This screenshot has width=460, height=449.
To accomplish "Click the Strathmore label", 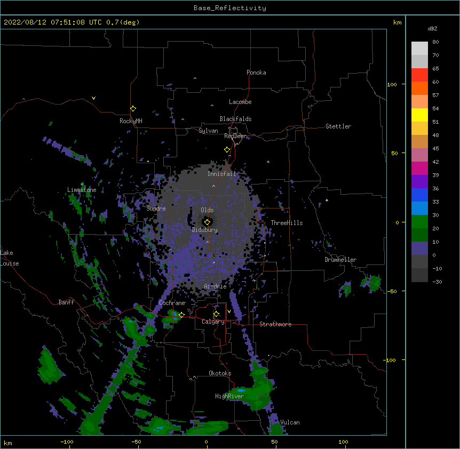I will click(275, 324).
